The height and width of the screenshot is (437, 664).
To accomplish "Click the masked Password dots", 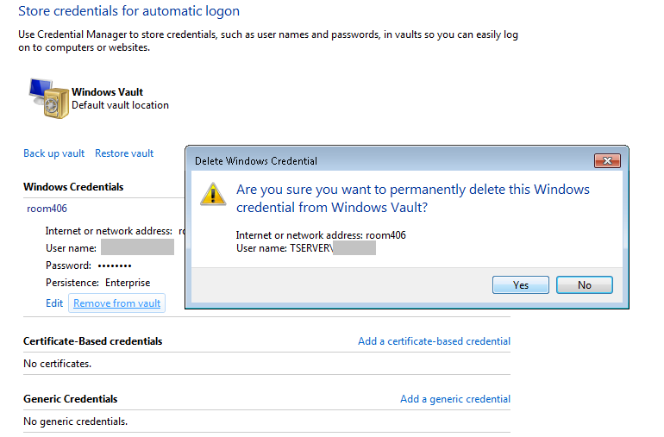I will (115, 266).
